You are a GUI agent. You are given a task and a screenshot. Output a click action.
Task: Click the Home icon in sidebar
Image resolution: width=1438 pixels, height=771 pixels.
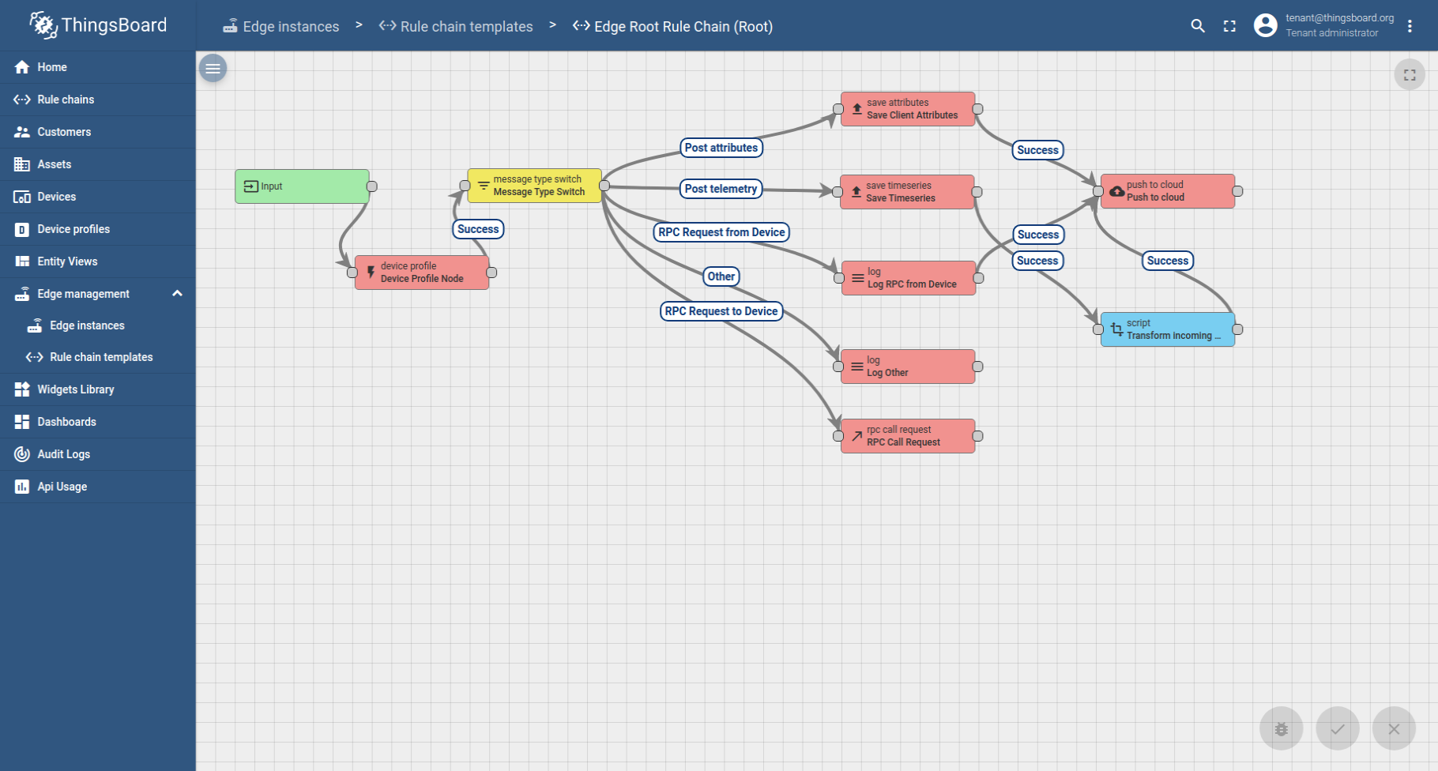(22, 67)
